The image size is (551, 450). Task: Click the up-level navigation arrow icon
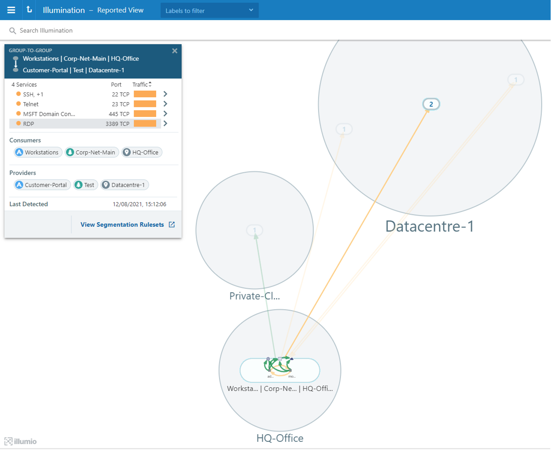click(x=29, y=10)
